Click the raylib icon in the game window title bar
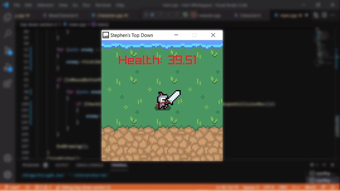Viewport: 340px width, 191px height. (106, 35)
